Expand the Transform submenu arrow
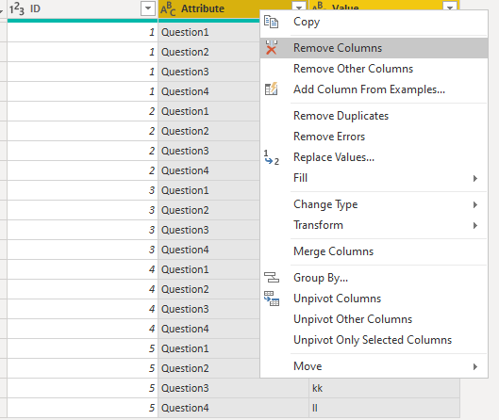 tap(475, 226)
